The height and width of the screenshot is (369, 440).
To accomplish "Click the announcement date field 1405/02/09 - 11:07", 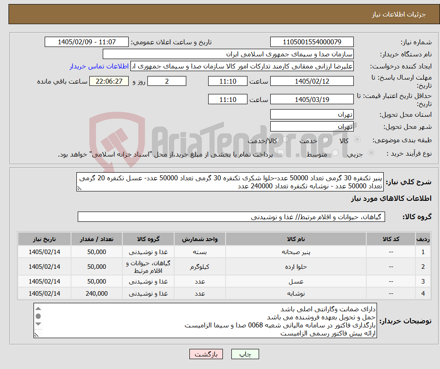I will click(x=86, y=42).
